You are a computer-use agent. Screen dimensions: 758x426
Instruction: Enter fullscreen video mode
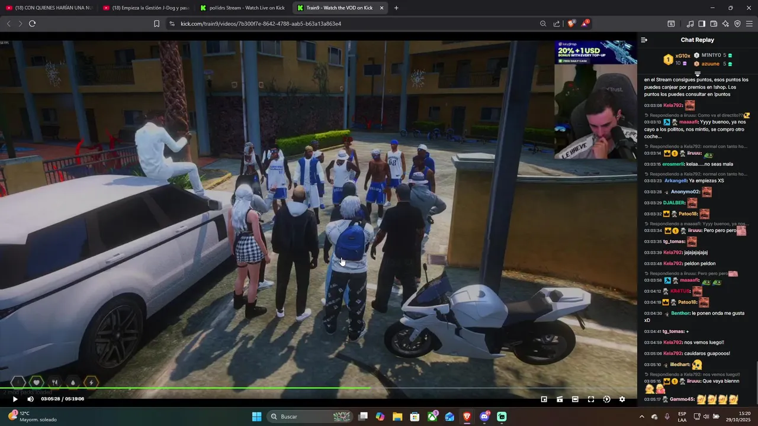coord(591,399)
